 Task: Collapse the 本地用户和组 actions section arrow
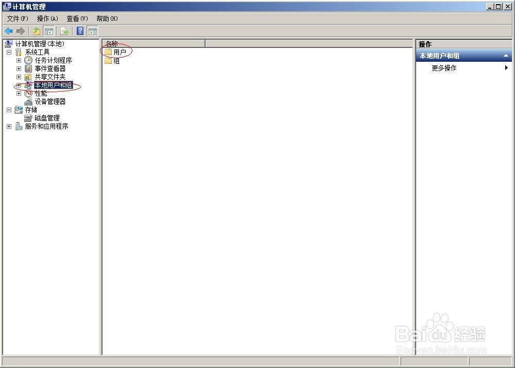506,56
